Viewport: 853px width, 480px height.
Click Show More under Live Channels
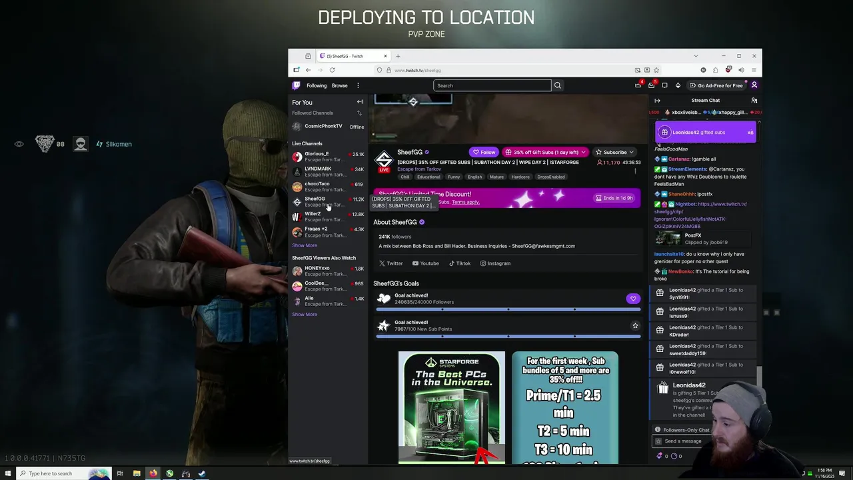point(305,245)
